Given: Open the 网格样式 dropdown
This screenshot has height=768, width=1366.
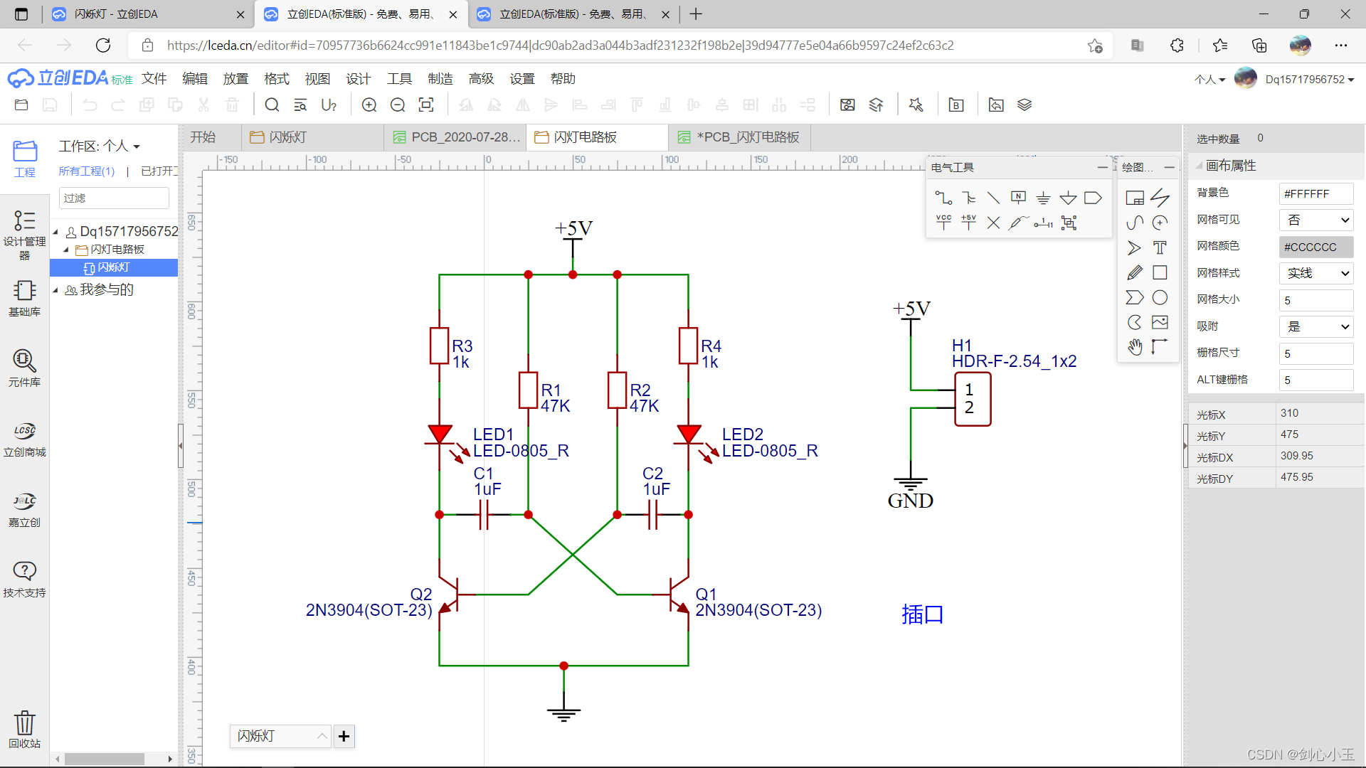Looking at the screenshot, I should [x=1315, y=273].
